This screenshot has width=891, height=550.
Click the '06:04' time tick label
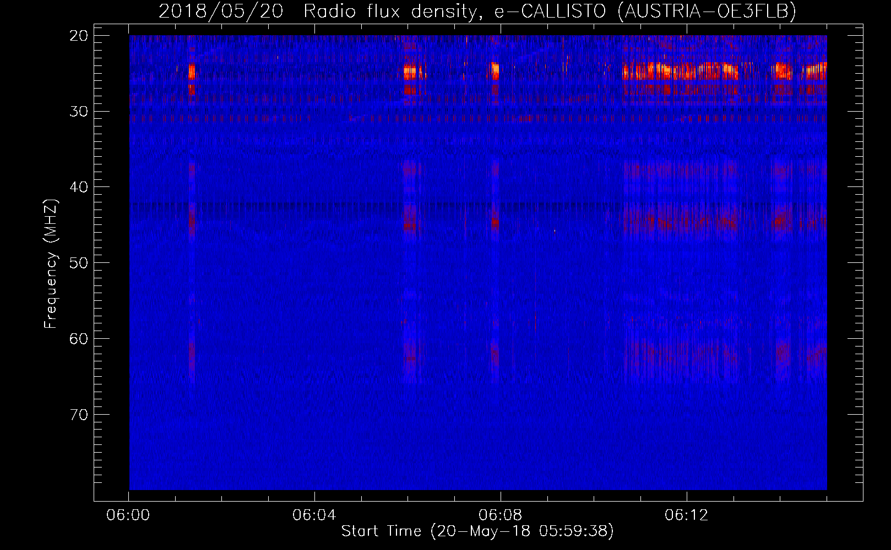(x=314, y=515)
